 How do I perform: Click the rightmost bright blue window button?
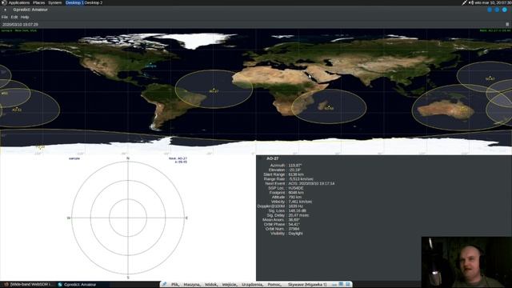[505, 10]
